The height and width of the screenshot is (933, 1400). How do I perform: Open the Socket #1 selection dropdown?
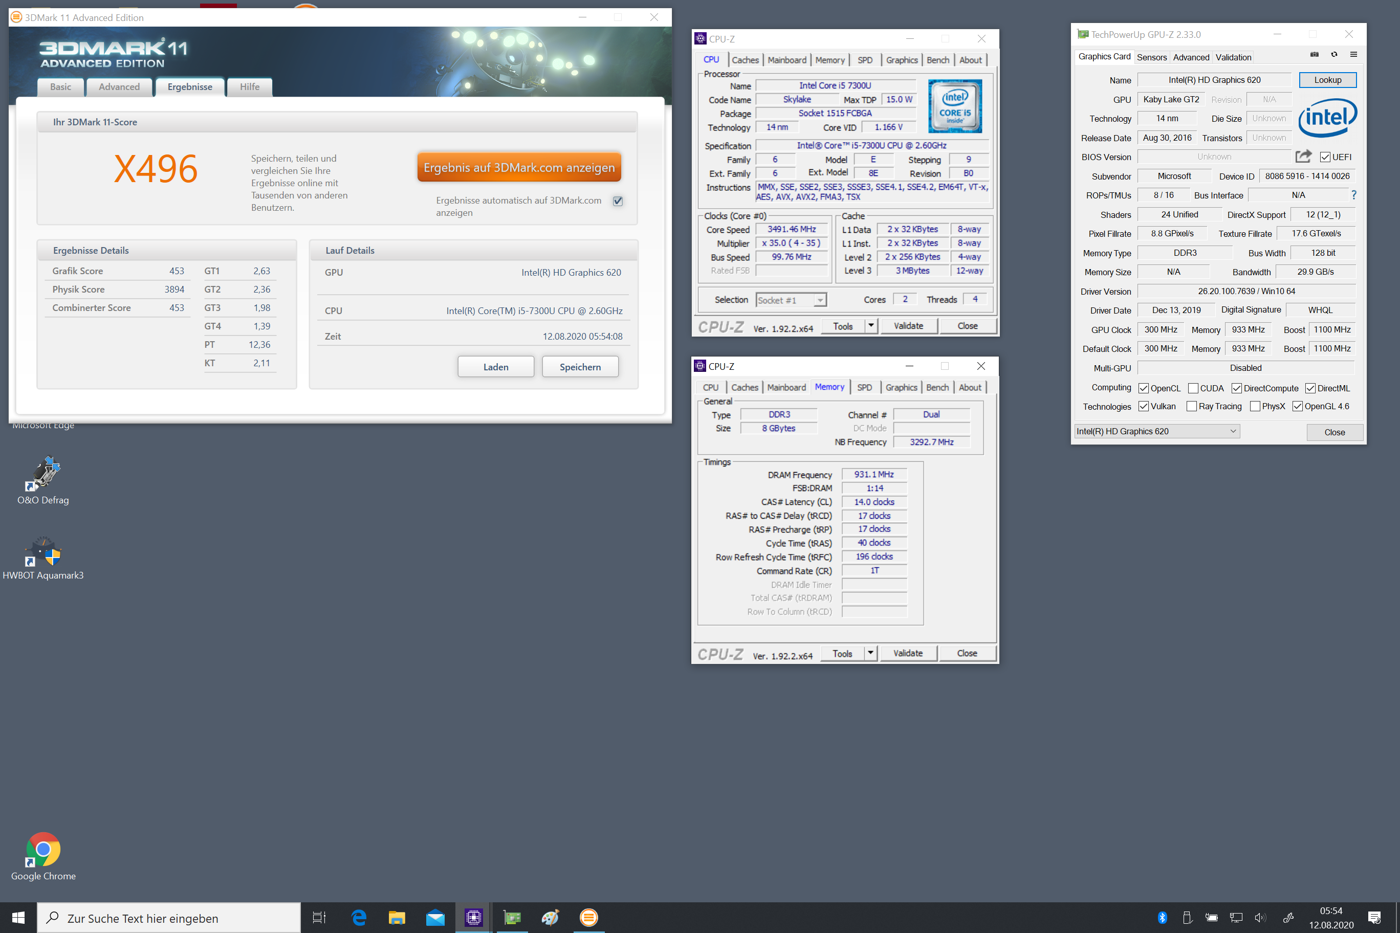pos(791,300)
